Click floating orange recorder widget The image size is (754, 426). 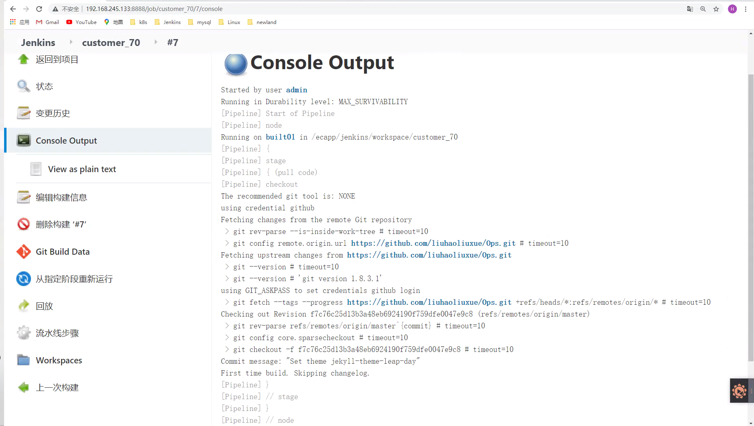(739, 391)
